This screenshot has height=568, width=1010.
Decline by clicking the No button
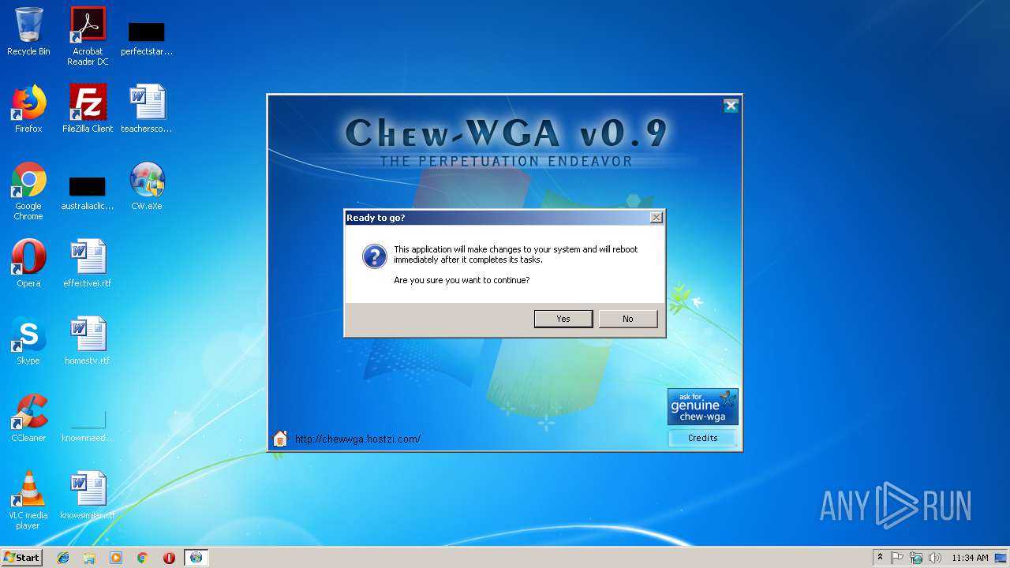(x=628, y=319)
